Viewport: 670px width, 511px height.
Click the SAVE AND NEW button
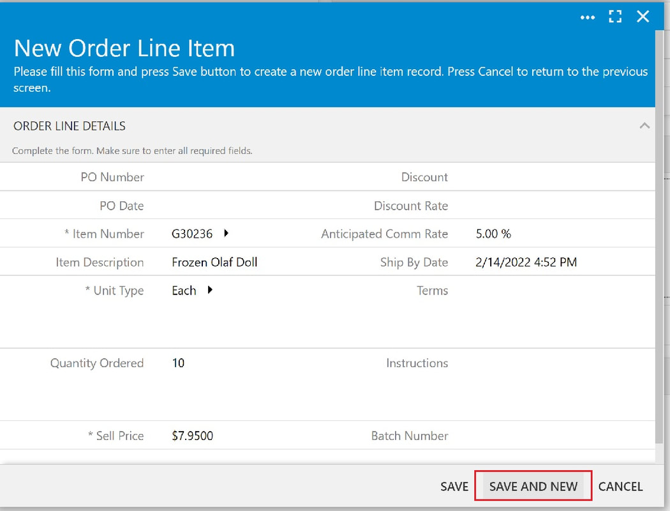(x=533, y=486)
